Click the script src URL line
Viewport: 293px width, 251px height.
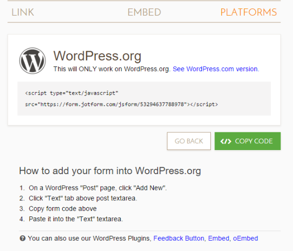(x=121, y=104)
